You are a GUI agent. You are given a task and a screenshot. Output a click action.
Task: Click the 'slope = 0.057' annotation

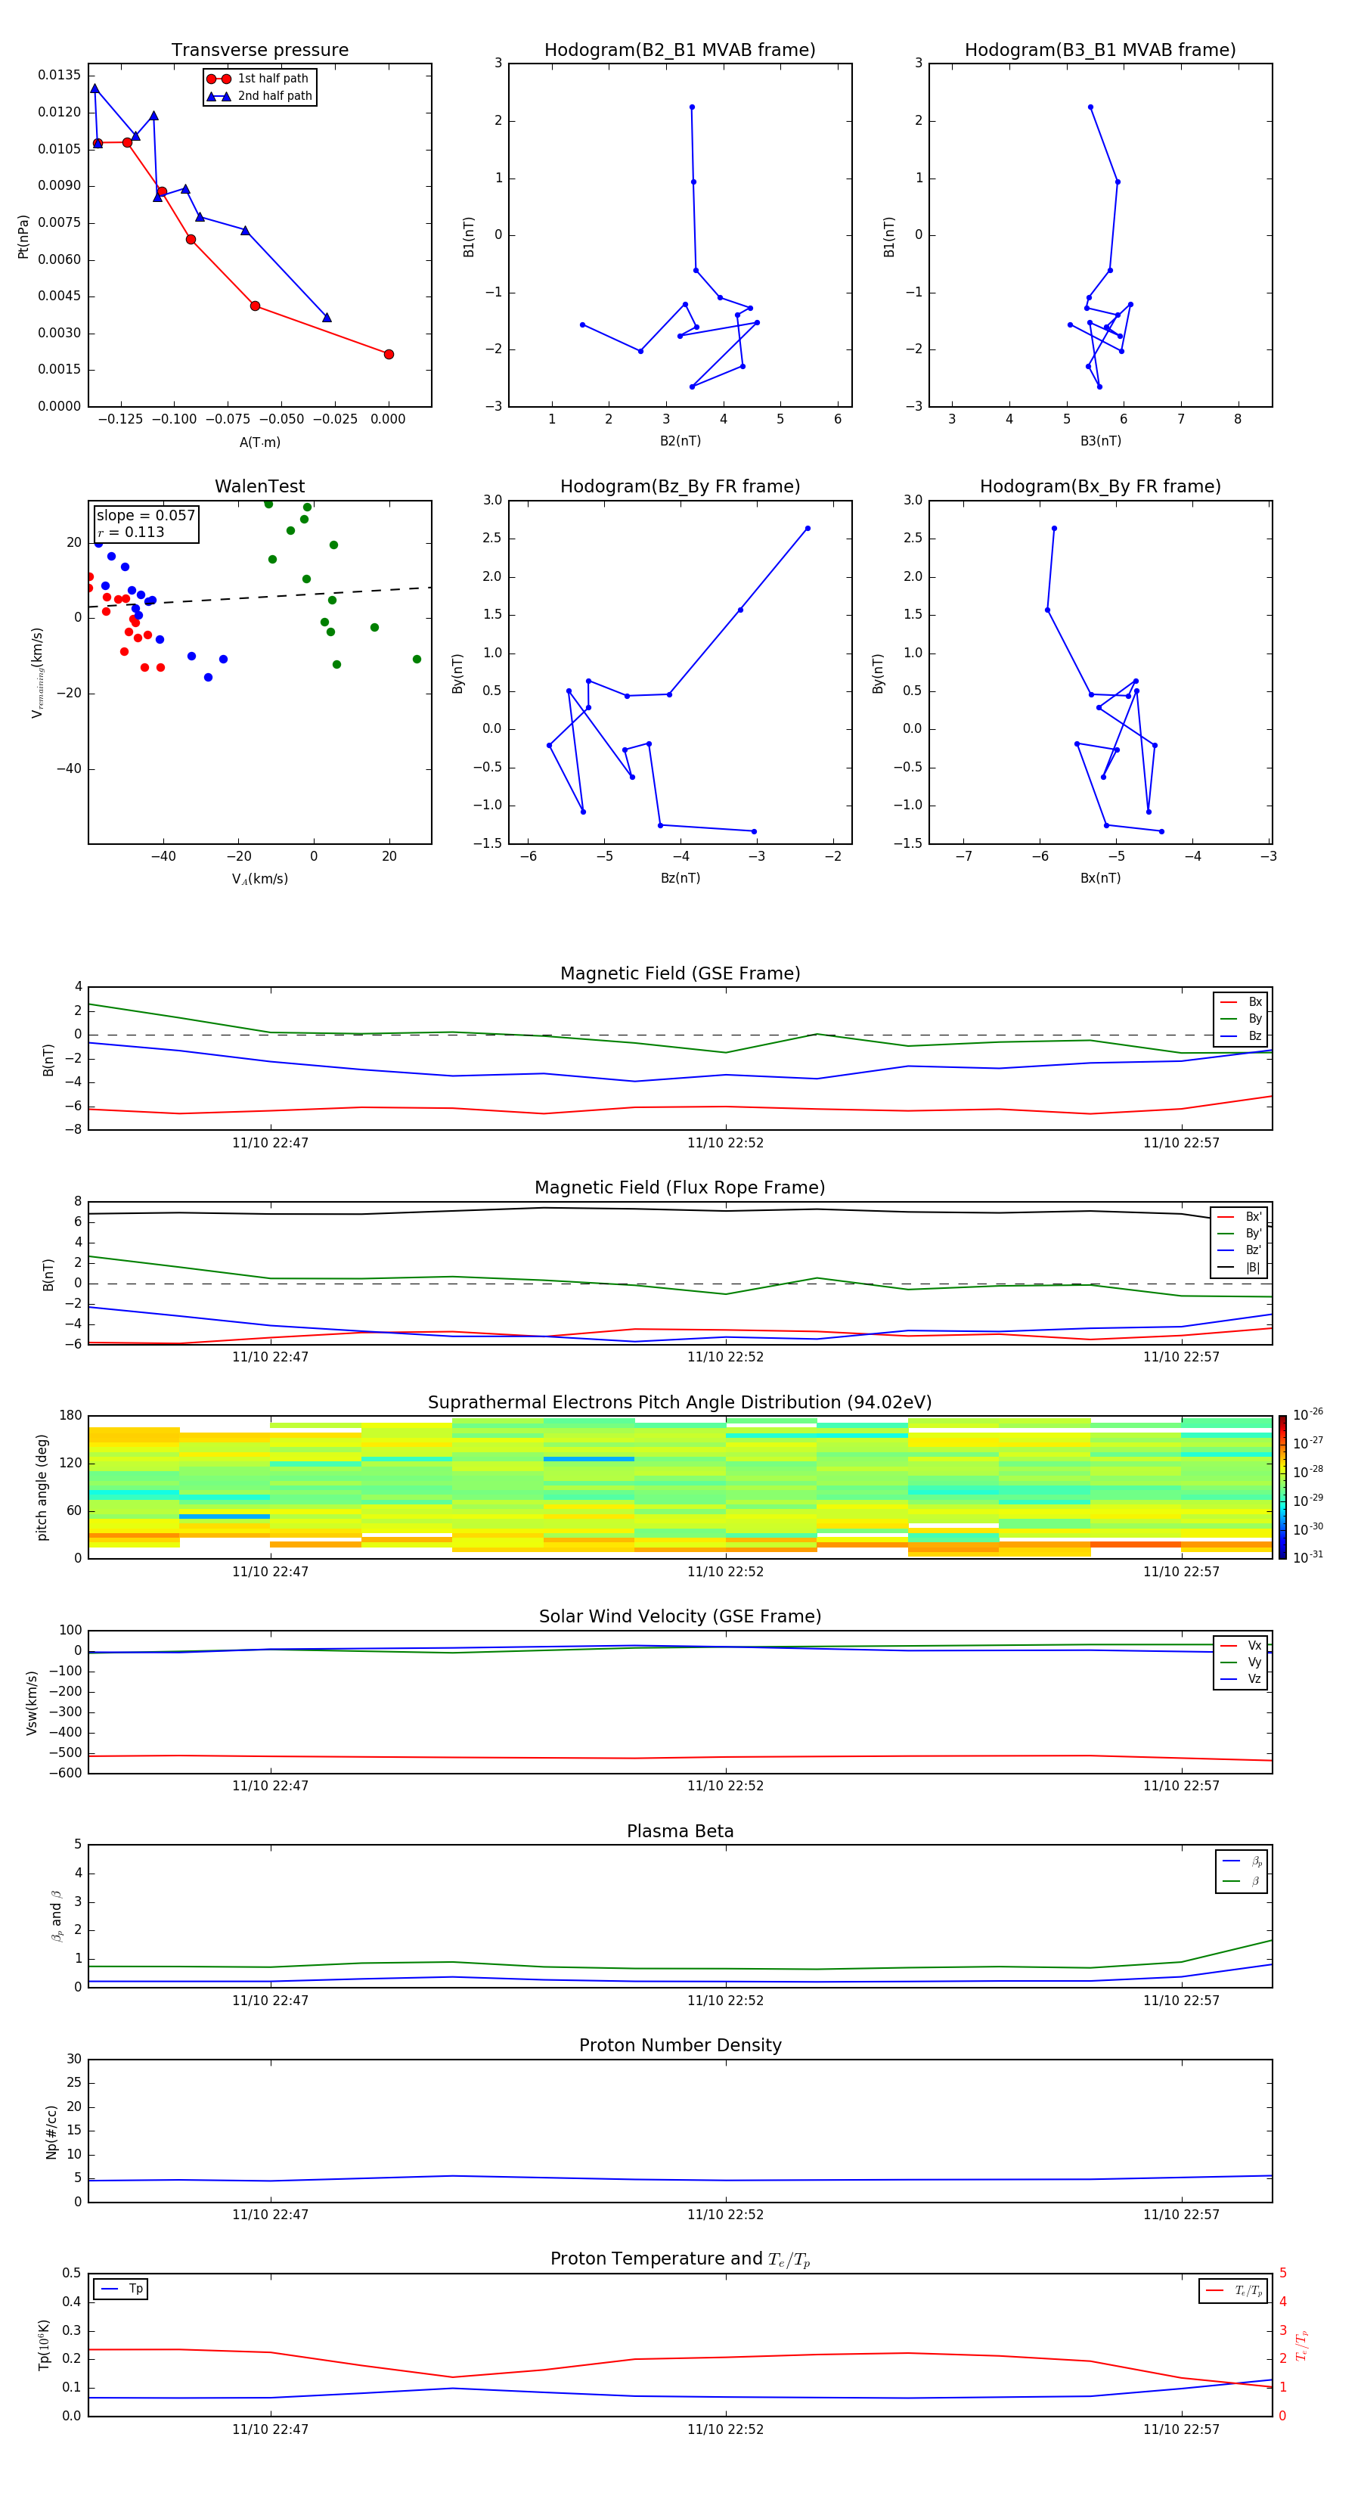[x=146, y=516]
